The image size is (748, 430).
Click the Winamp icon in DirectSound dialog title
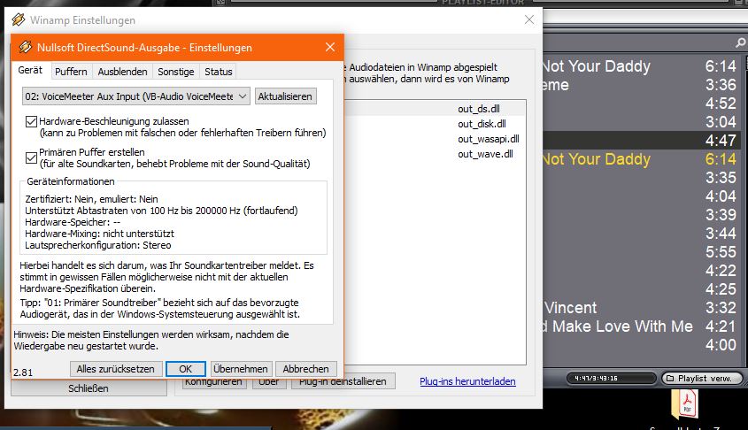click(x=26, y=47)
